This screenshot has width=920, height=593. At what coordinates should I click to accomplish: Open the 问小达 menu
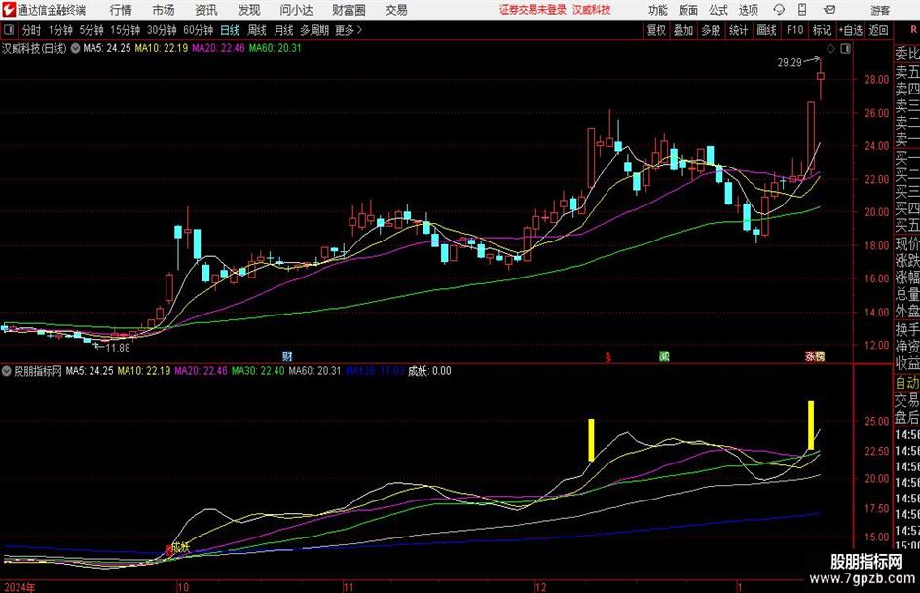click(296, 10)
